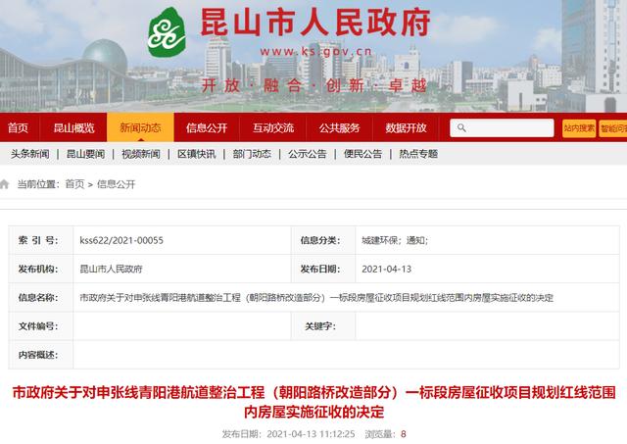The image size is (627, 444).
Task: Open the 热点专题 submenu link
Action: tap(419, 154)
